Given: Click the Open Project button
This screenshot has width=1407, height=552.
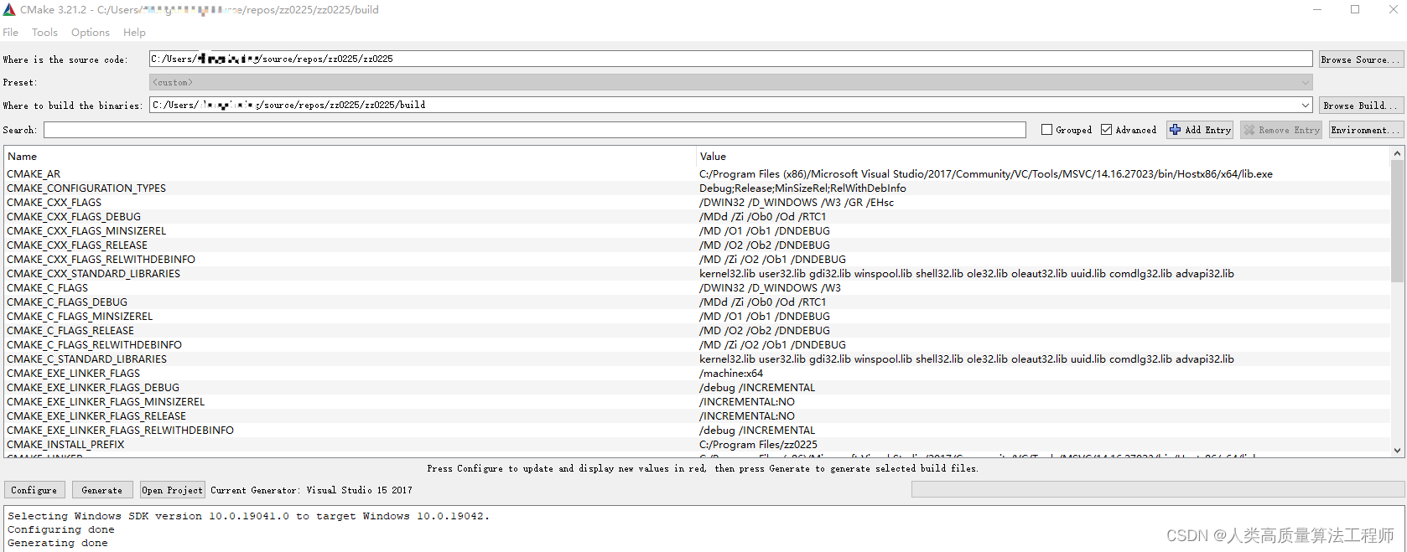Looking at the screenshot, I should click(173, 490).
